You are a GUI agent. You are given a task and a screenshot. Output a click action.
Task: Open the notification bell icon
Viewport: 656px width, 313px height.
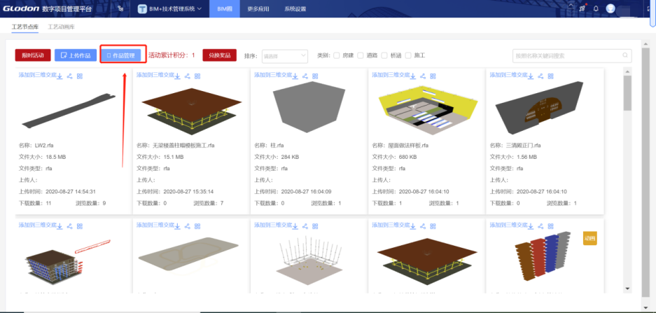(x=596, y=9)
